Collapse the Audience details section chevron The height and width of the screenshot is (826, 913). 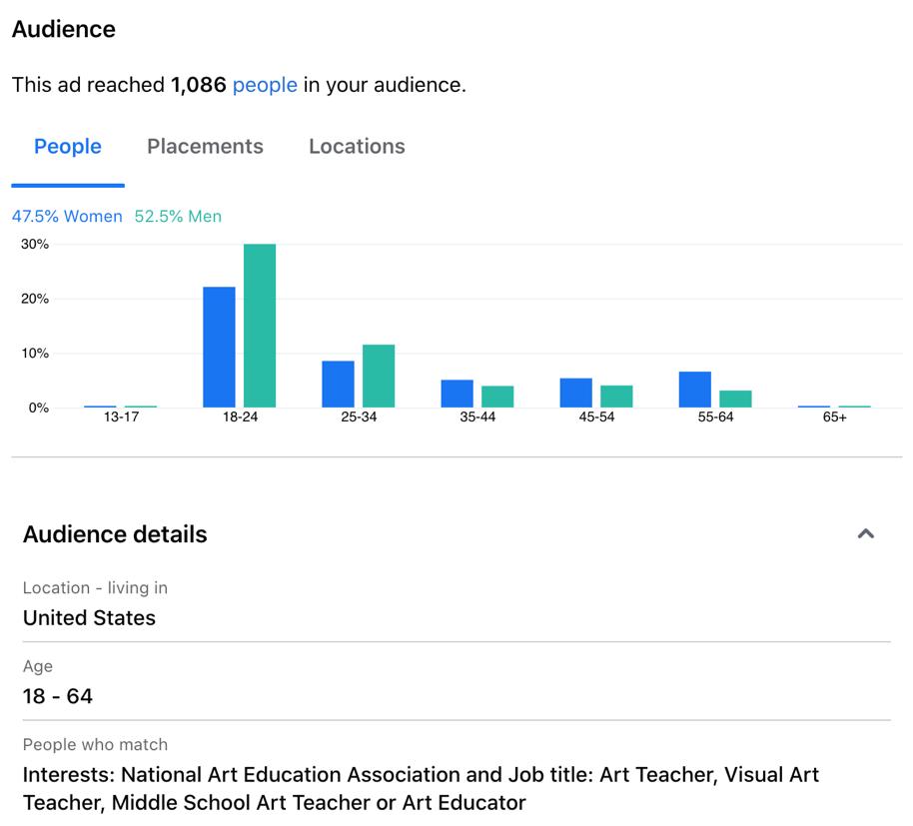865,533
